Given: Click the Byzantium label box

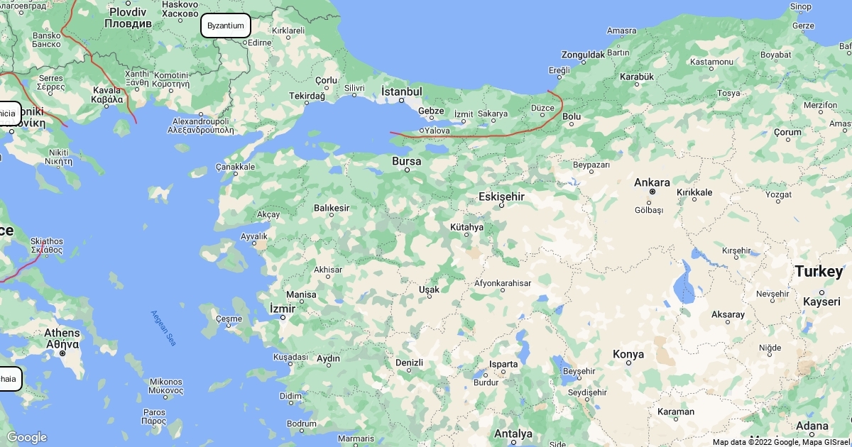Looking at the screenshot, I should pyautogui.click(x=226, y=26).
